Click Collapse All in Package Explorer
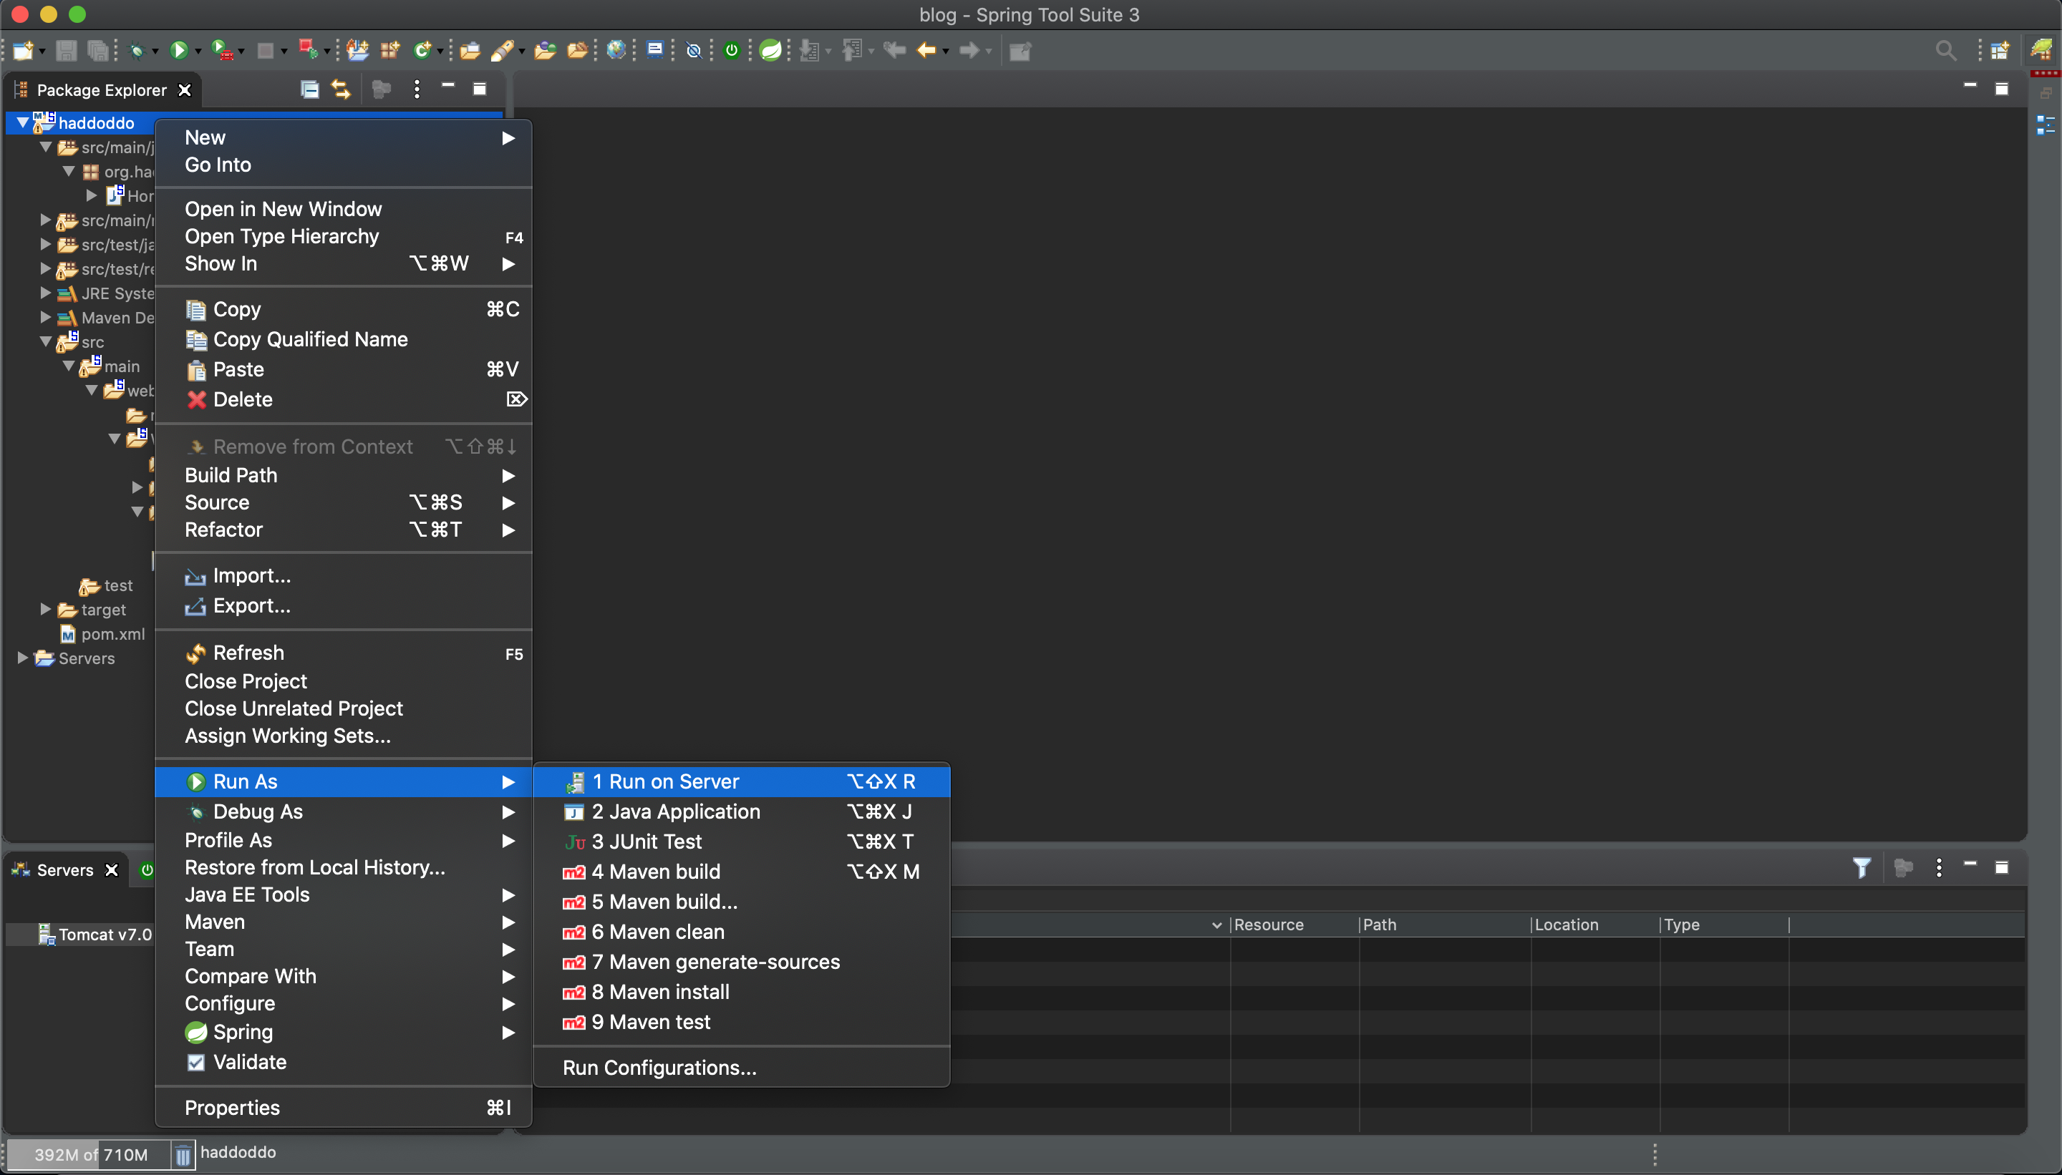2062x1175 pixels. [x=309, y=89]
